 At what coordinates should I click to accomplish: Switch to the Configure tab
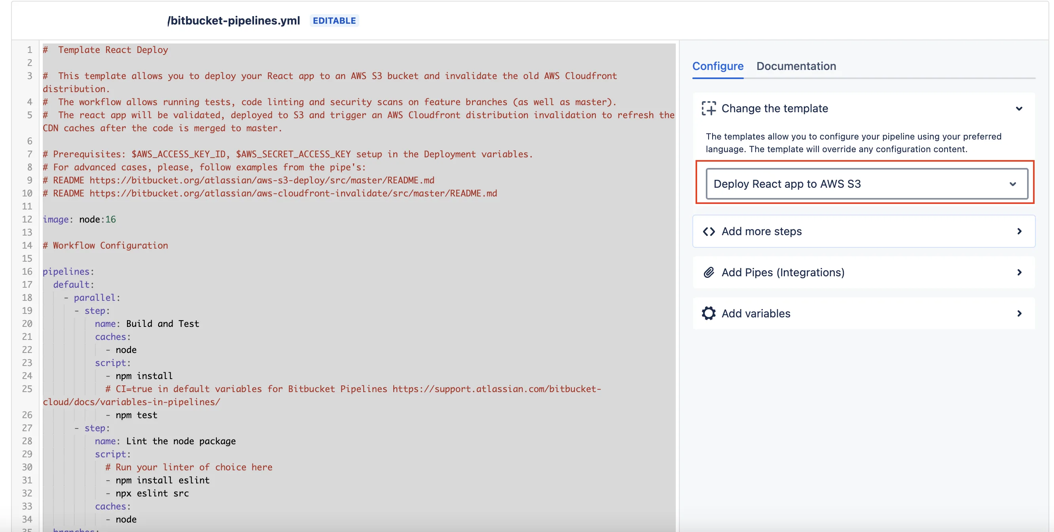tap(718, 66)
